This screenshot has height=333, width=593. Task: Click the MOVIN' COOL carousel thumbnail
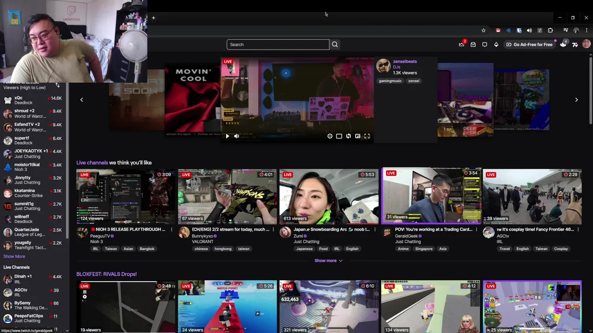click(192, 99)
